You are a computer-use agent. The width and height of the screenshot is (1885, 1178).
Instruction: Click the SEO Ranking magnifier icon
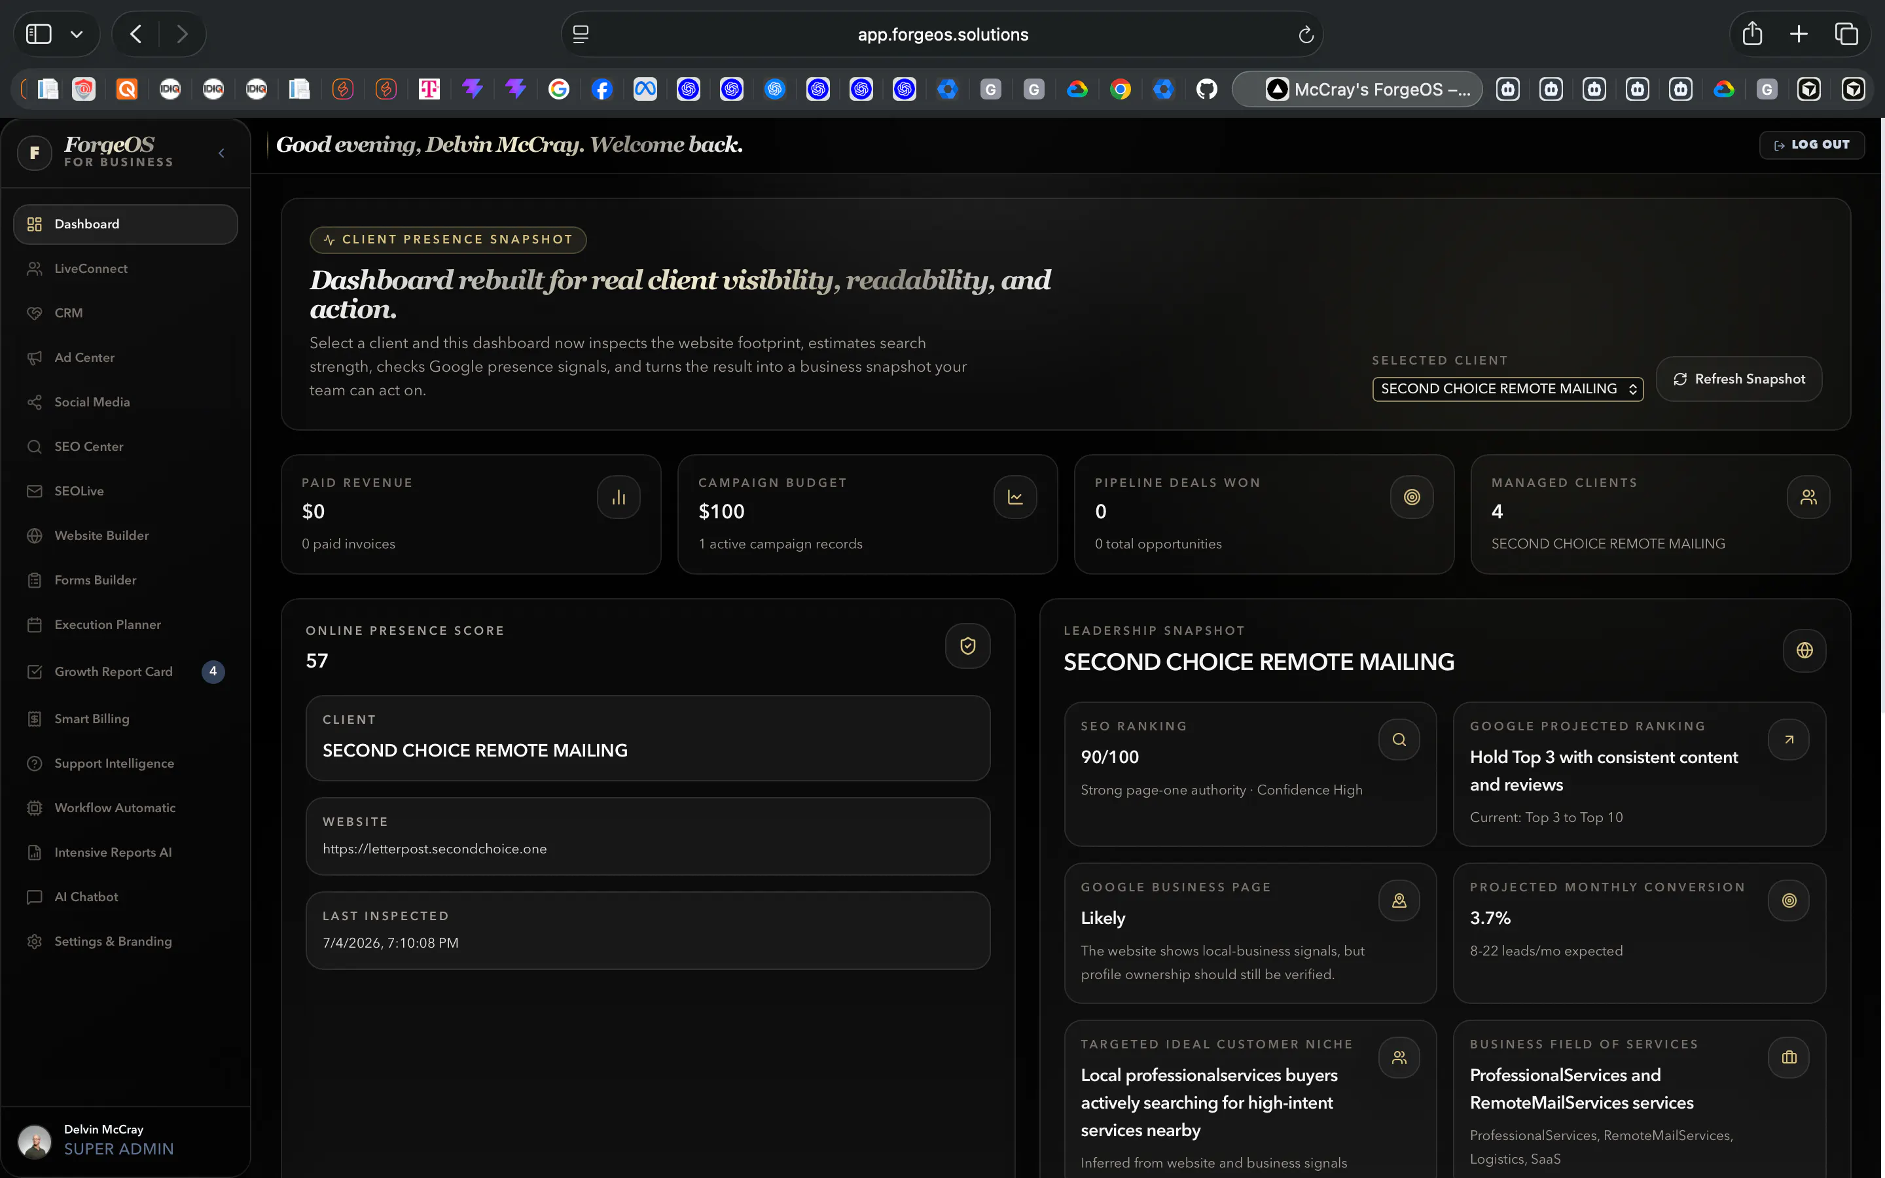tap(1399, 740)
